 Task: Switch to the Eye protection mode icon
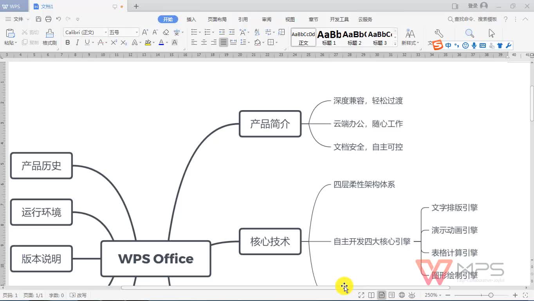click(x=412, y=295)
